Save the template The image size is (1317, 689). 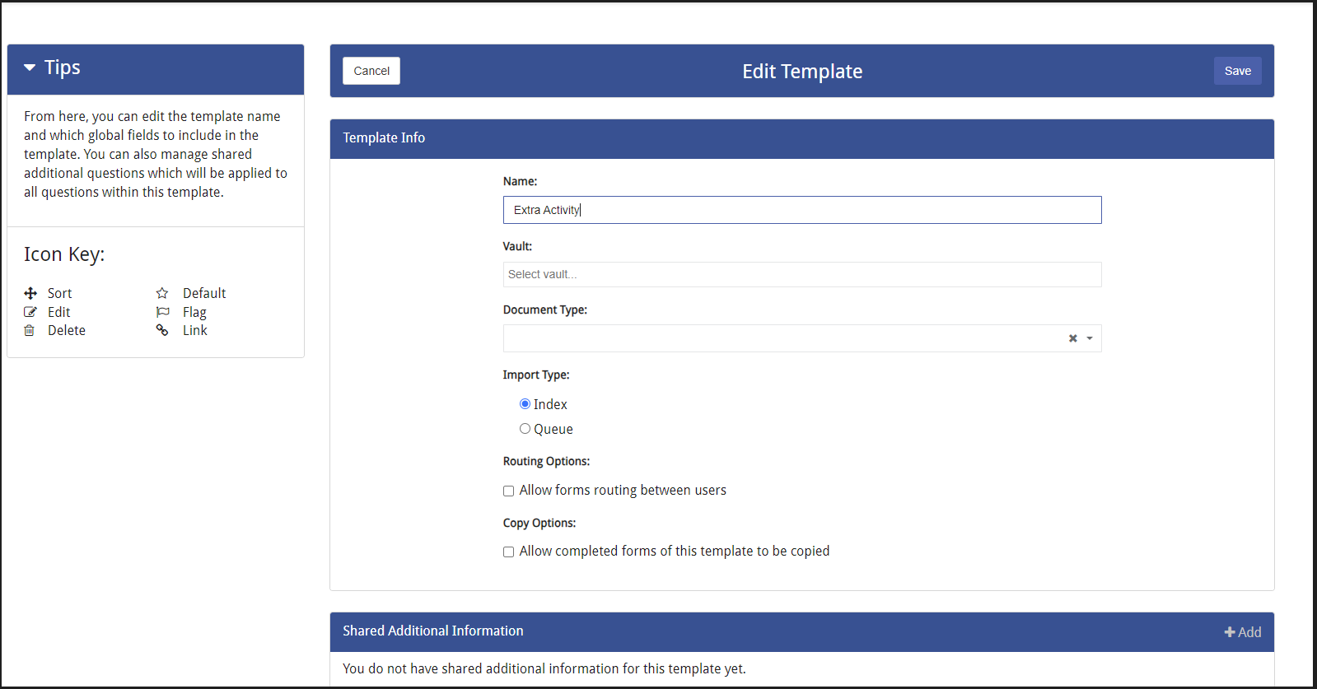click(1237, 71)
